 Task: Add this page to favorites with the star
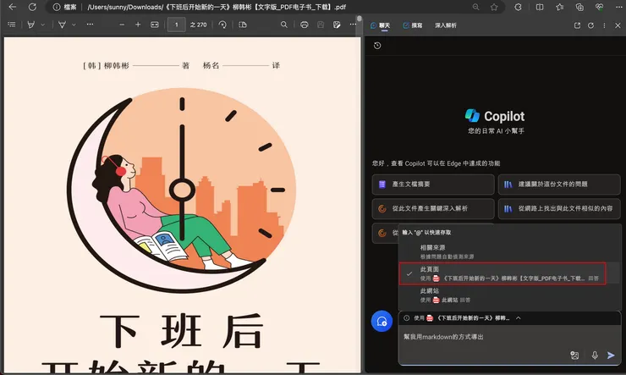click(494, 7)
